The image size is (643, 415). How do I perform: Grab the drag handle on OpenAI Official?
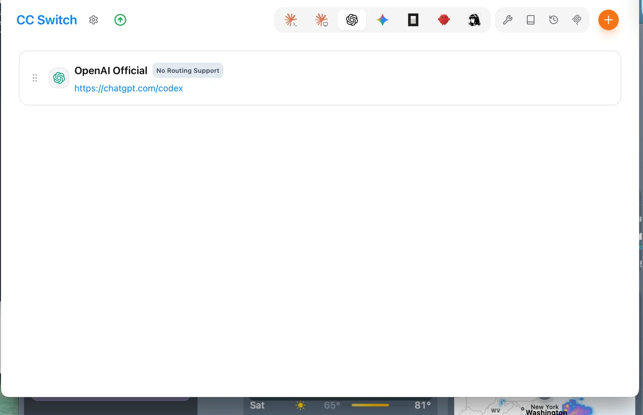point(35,78)
